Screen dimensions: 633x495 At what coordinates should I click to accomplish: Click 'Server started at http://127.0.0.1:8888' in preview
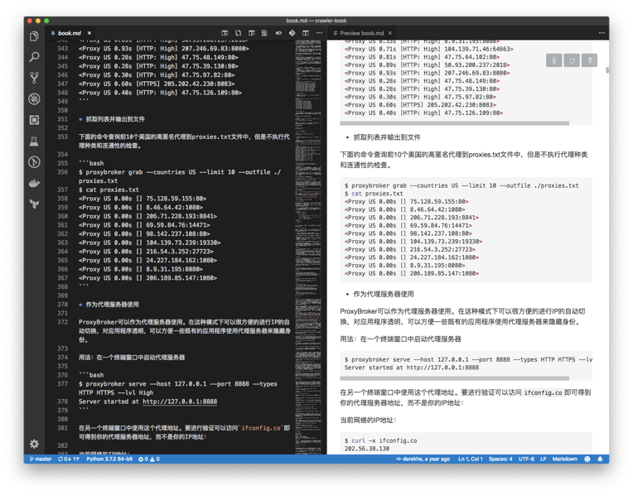pos(412,368)
